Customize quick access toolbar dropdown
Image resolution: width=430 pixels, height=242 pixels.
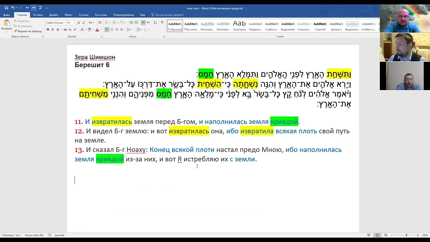pos(47,8)
